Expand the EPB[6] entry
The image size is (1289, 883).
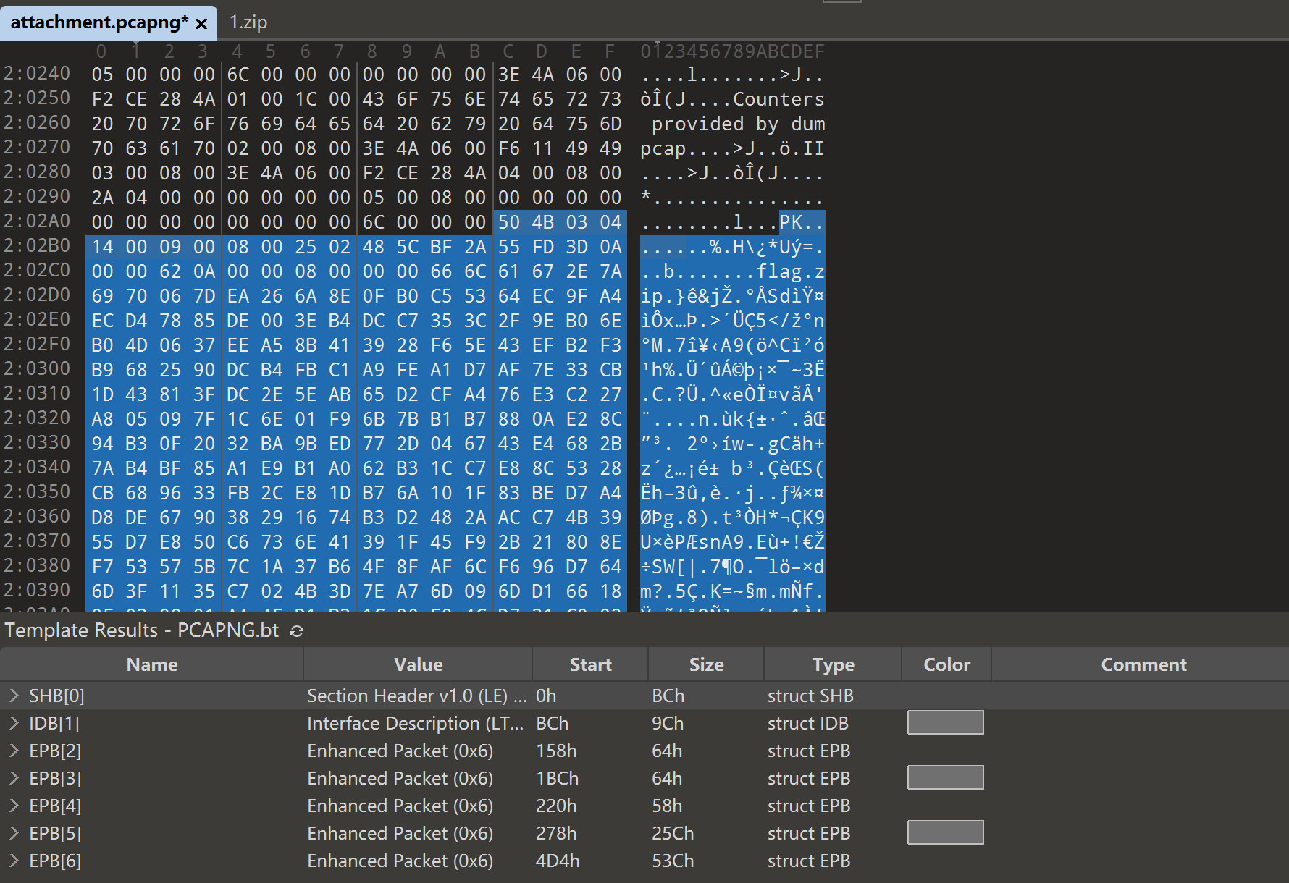coord(14,861)
